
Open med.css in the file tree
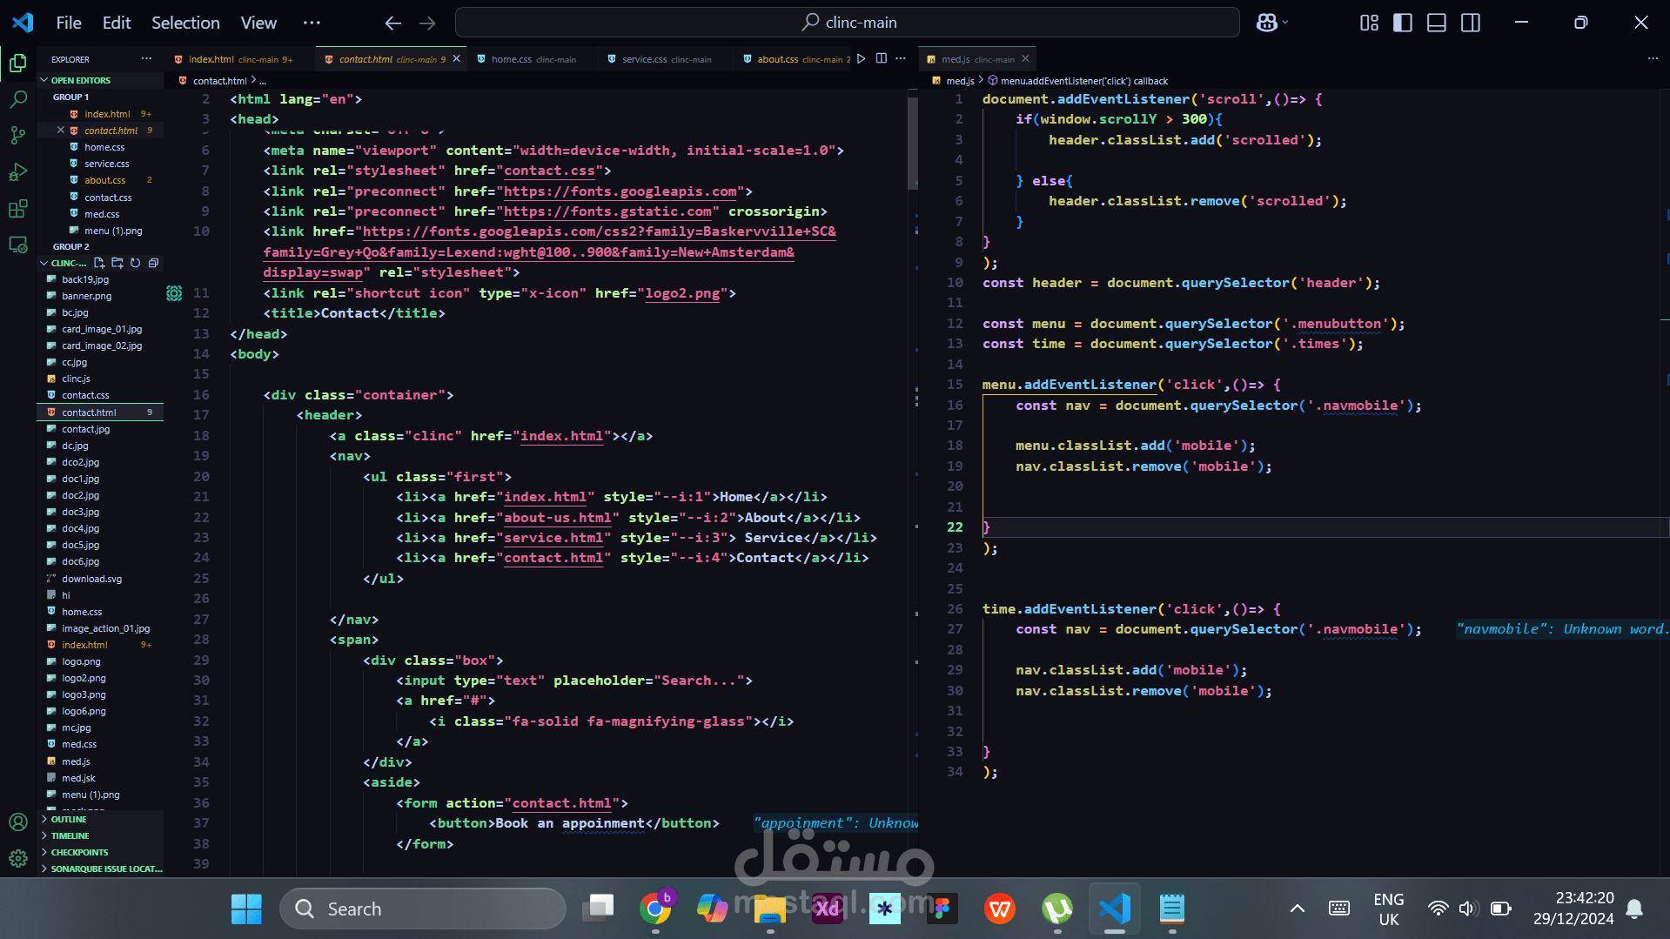click(79, 744)
